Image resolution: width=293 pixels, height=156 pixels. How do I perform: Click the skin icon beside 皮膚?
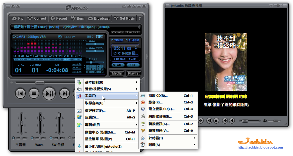(x=79, y=117)
